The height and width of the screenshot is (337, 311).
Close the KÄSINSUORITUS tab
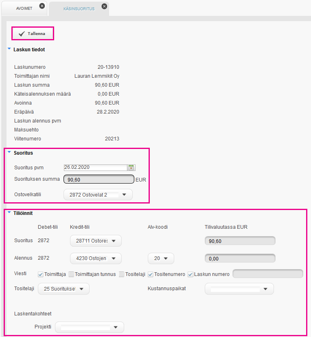click(x=104, y=6)
